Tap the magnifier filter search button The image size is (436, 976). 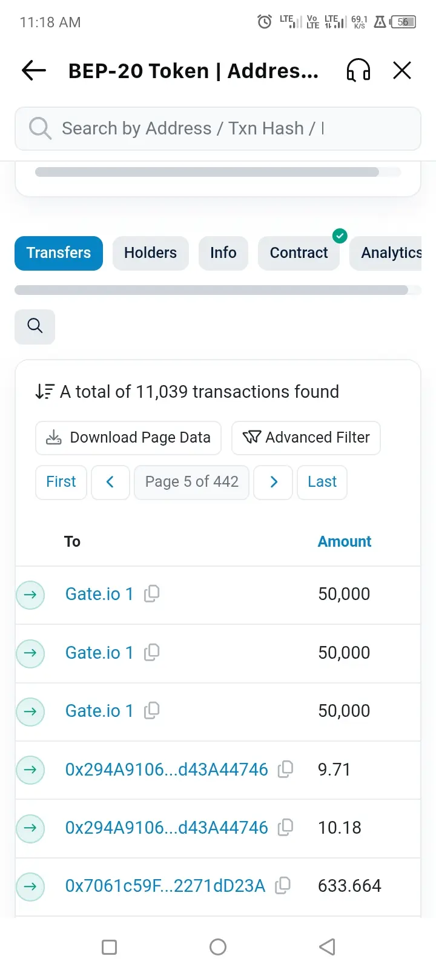(35, 326)
